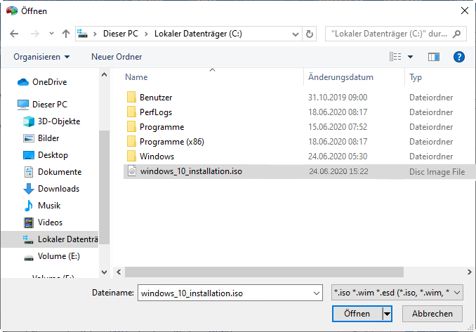The width and height of the screenshot is (476, 332).
Task: Click Dieser PC in the address breadcrumb
Action: click(x=121, y=34)
